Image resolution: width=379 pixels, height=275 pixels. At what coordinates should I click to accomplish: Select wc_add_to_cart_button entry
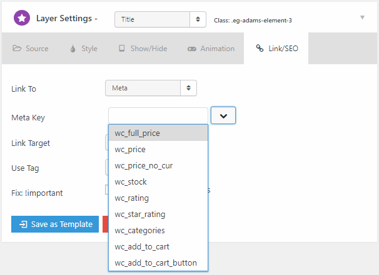158,263
